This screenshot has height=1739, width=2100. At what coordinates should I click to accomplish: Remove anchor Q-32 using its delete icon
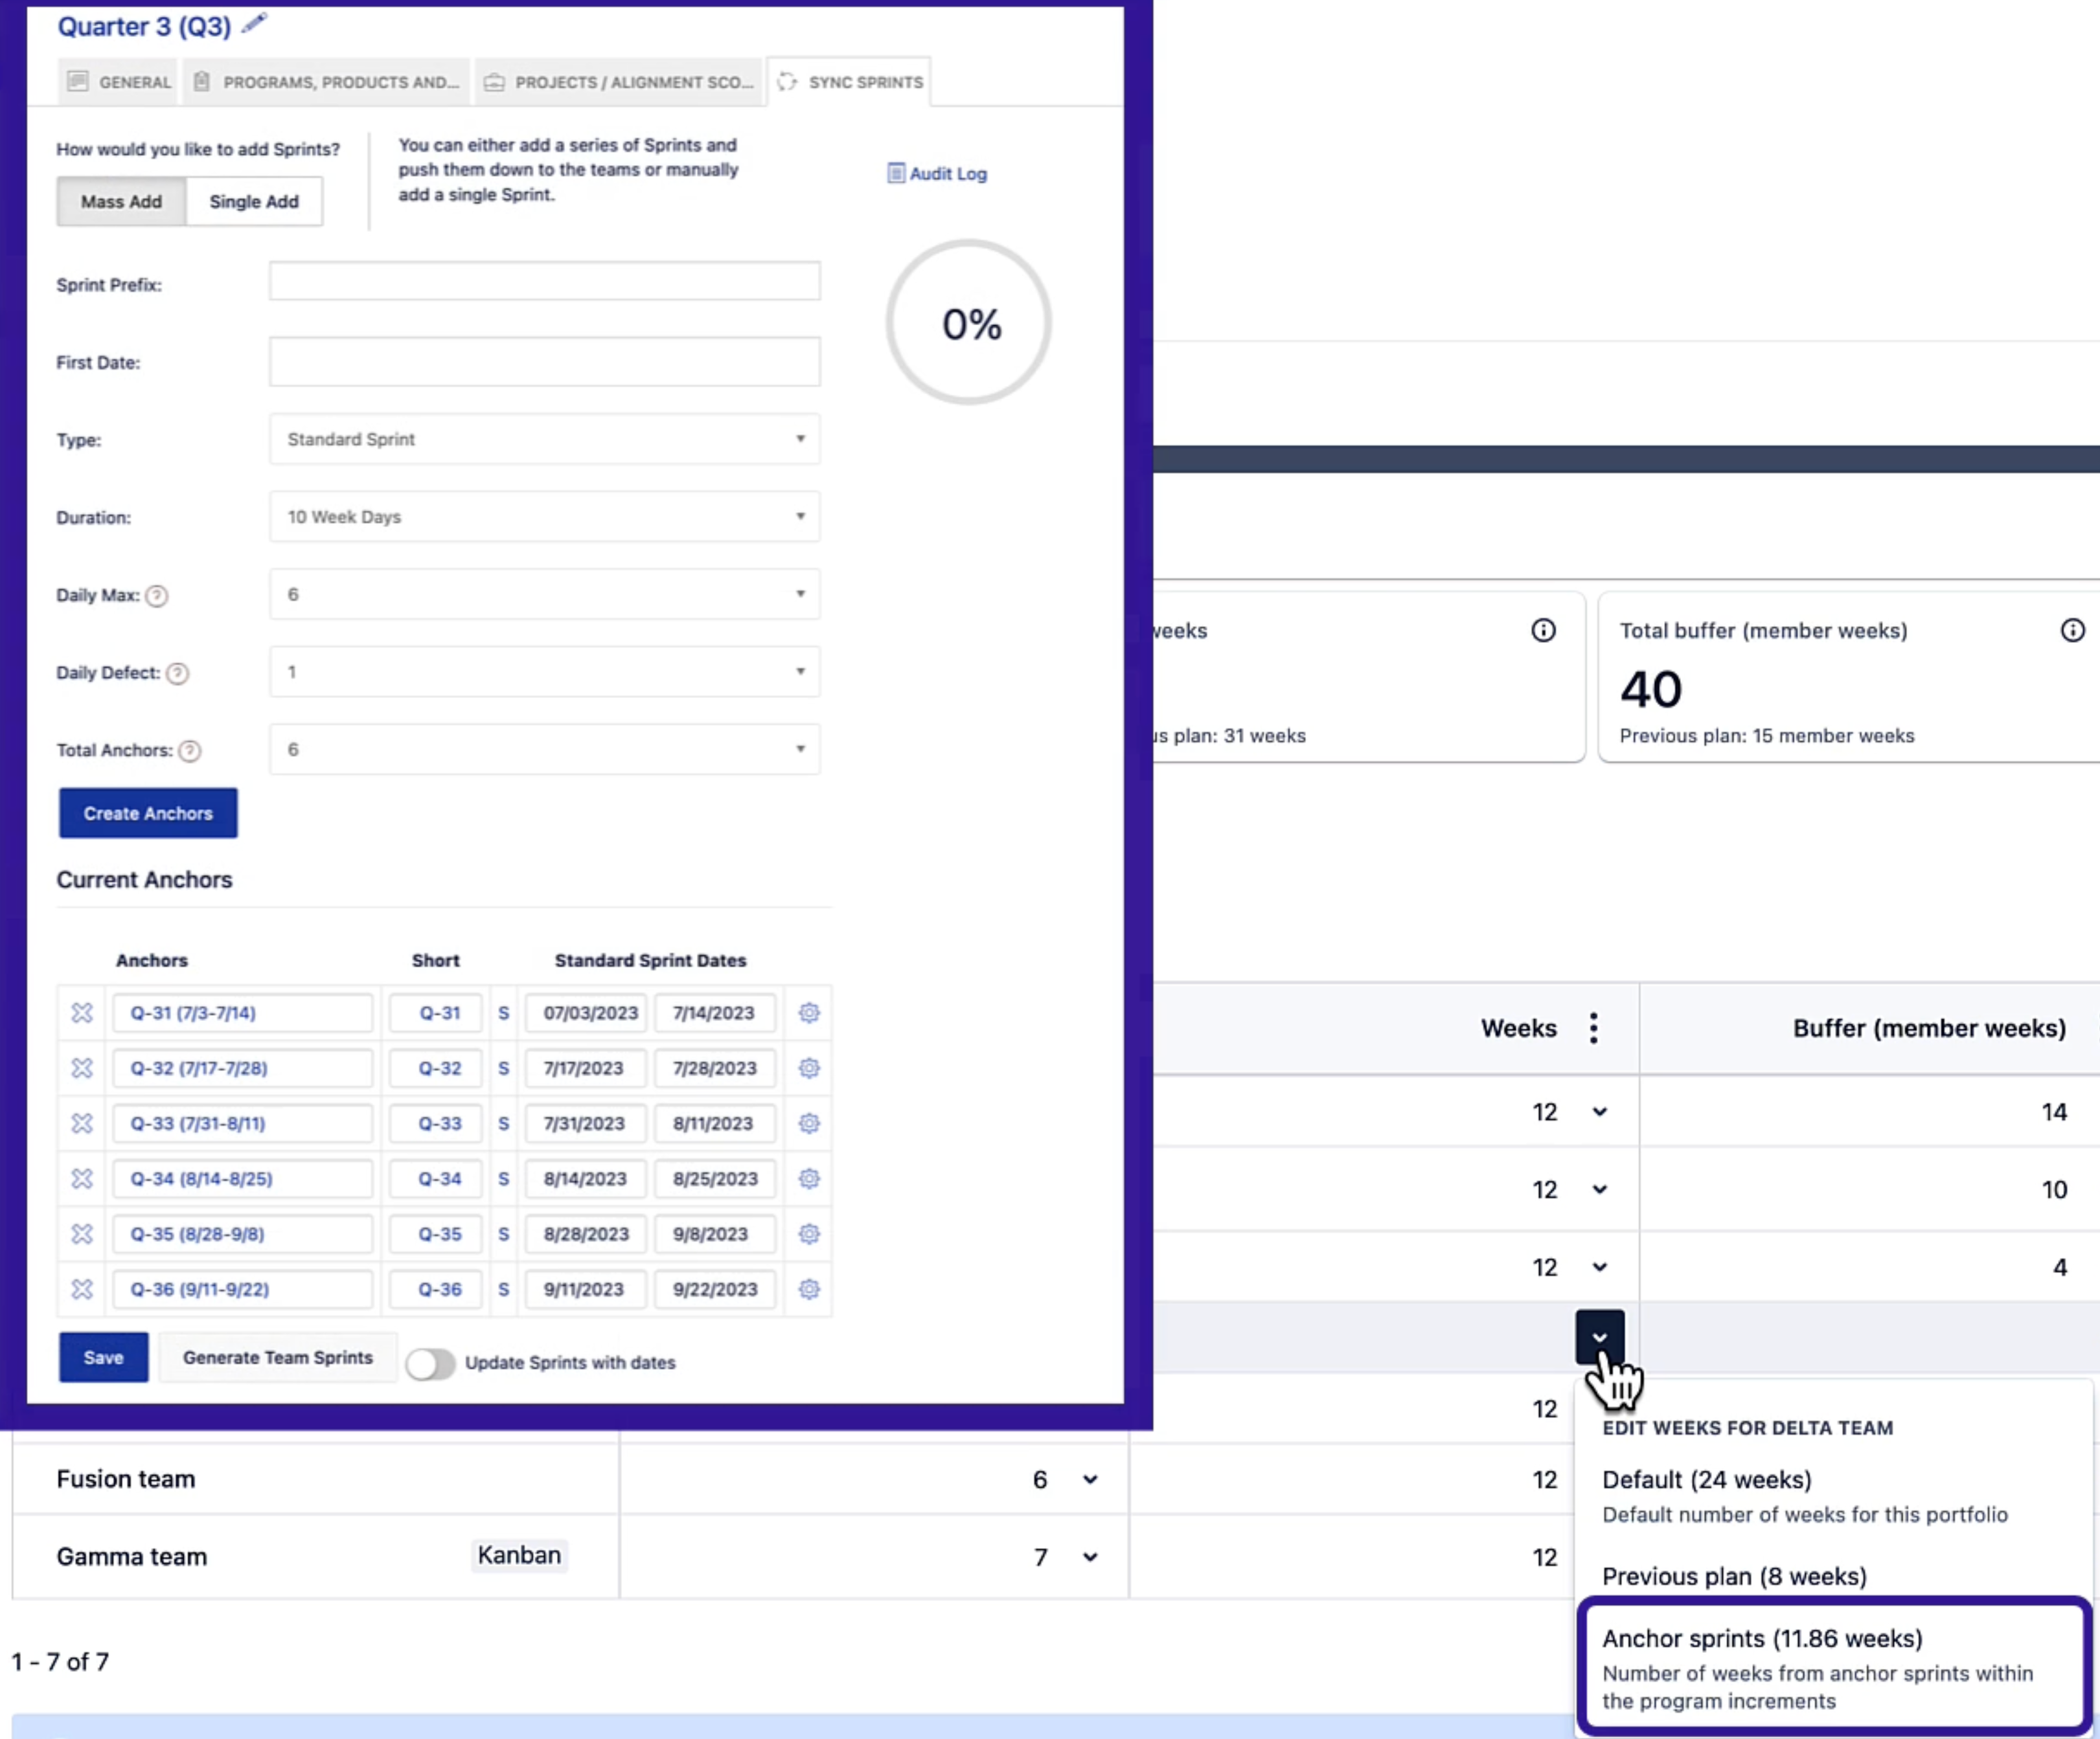point(82,1068)
